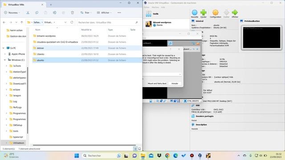This screenshot has width=285, height=160.
Task: Select laragon in the navigation tree
Action: point(17,96)
